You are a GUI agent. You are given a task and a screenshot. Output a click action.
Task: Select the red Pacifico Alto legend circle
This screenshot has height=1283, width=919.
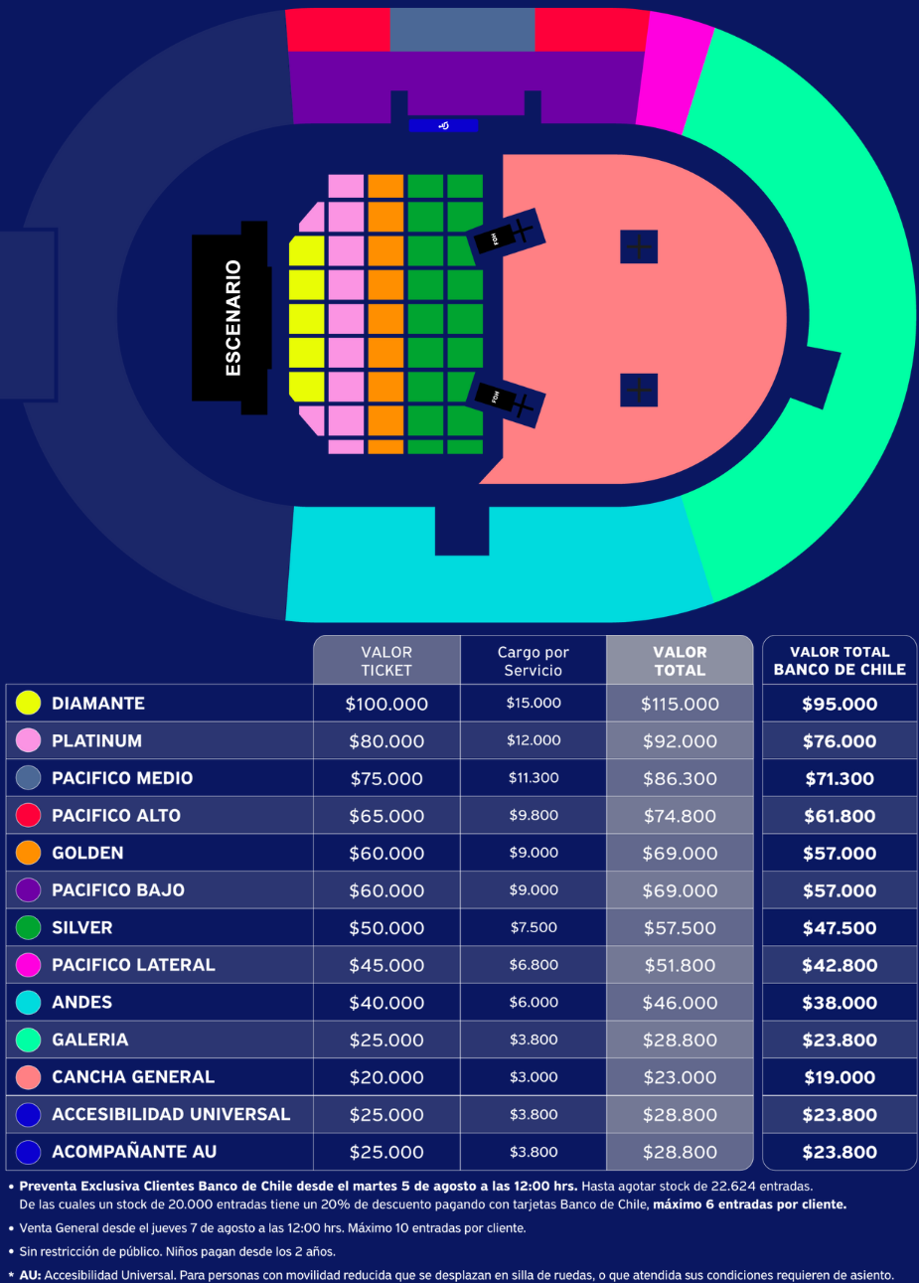tap(28, 815)
